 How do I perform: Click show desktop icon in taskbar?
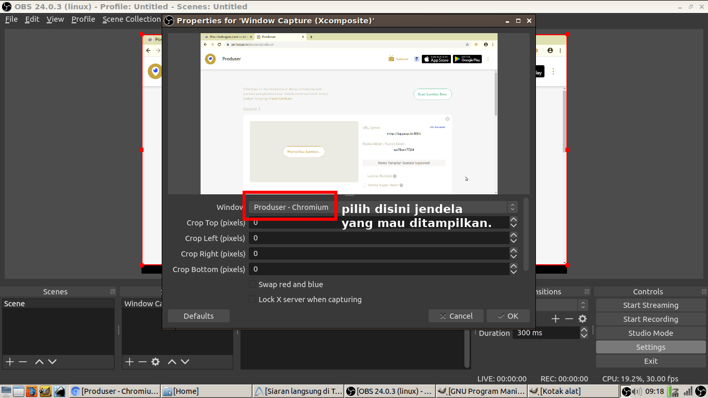pos(6,391)
